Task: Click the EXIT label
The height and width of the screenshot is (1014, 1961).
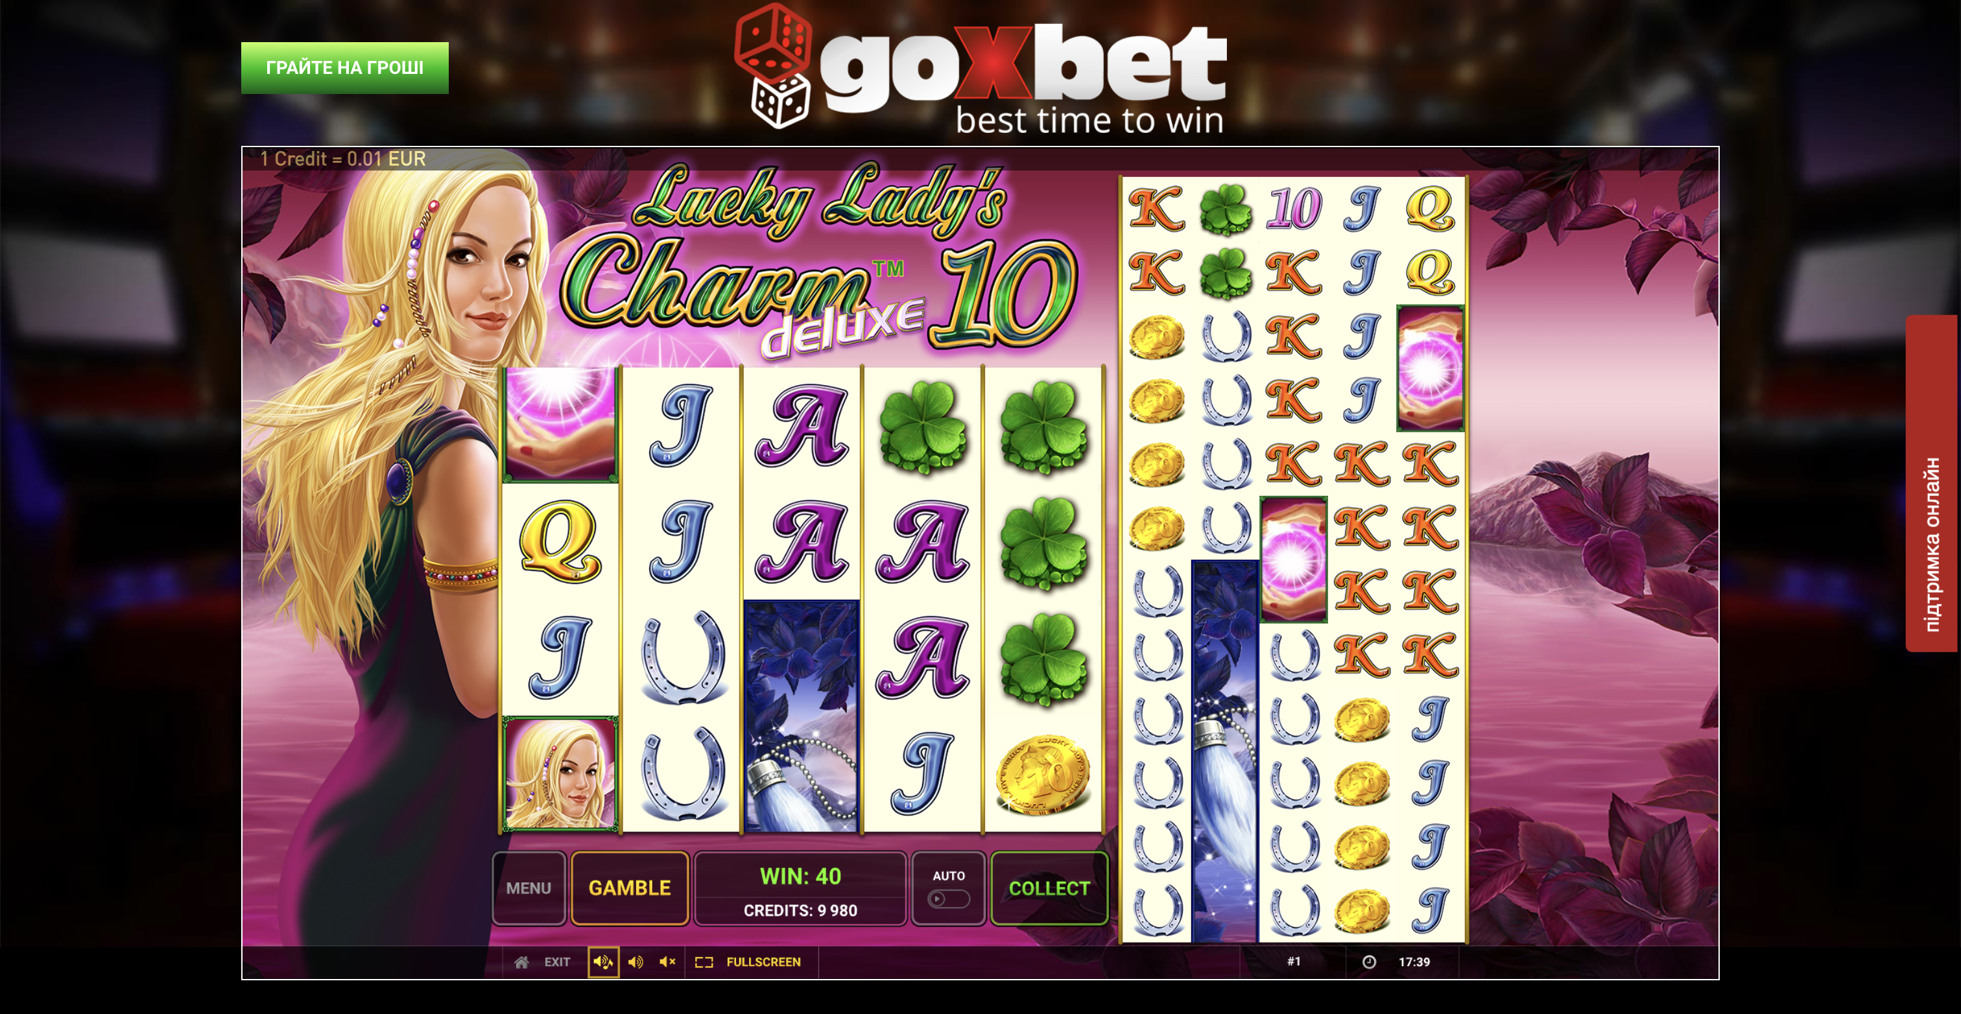Action: [x=557, y=962]
